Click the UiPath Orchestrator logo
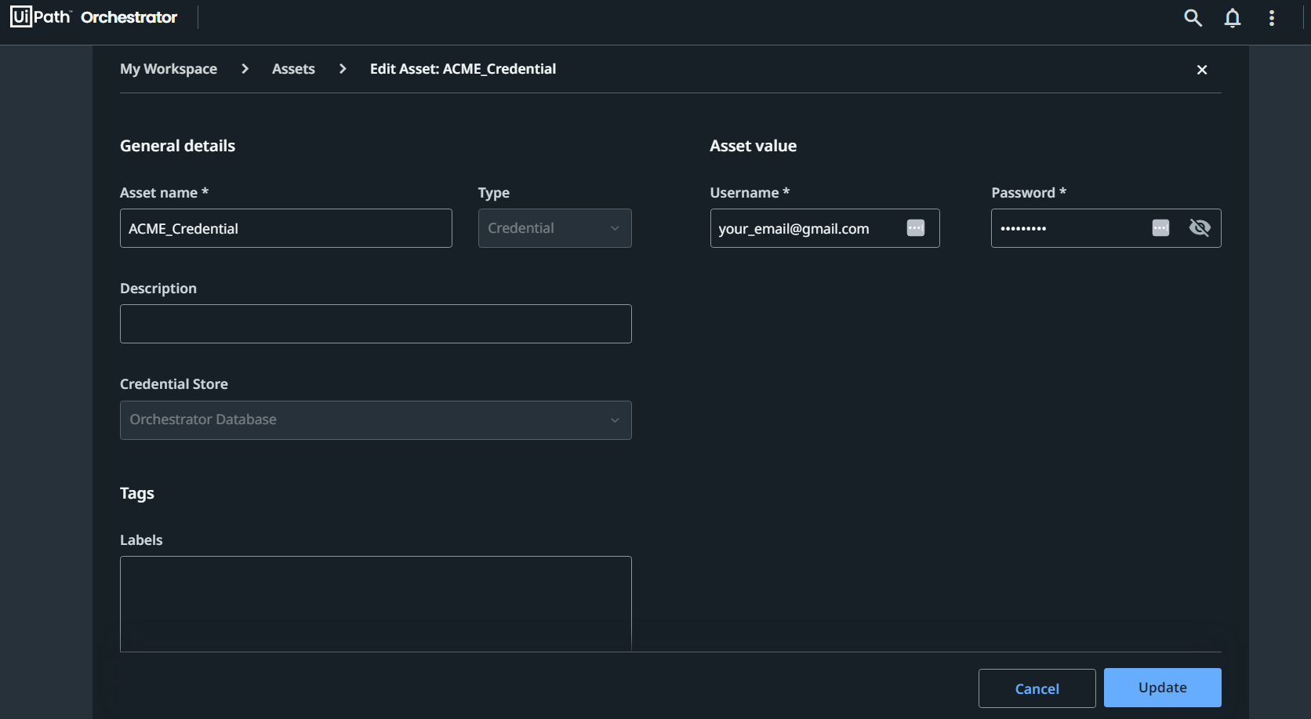The height and width of the screenshot is (719, 1311). point(93,16)
